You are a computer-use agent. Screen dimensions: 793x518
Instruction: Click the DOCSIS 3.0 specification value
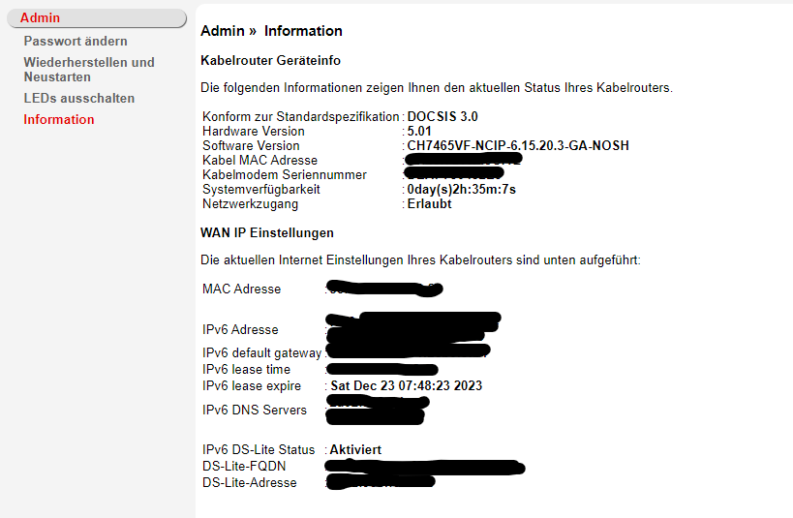[442, 116]
